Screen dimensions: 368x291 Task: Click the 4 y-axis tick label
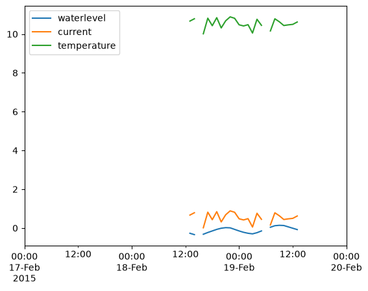15,150
